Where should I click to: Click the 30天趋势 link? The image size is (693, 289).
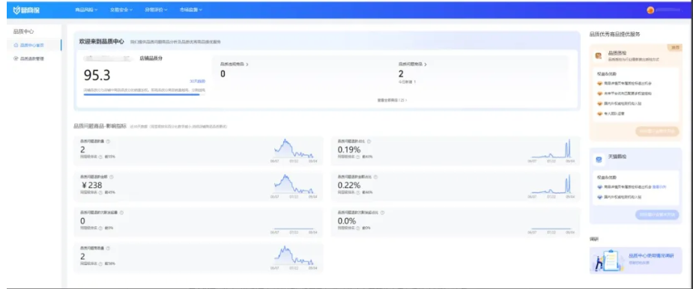[x=197, y=81]
